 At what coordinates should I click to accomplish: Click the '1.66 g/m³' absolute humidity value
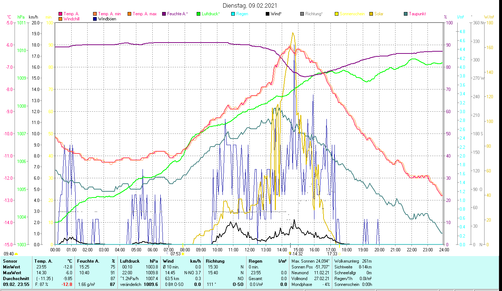coord(87,284)
